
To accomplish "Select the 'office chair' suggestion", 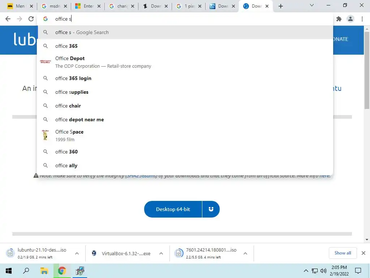I will pos(185,106).
